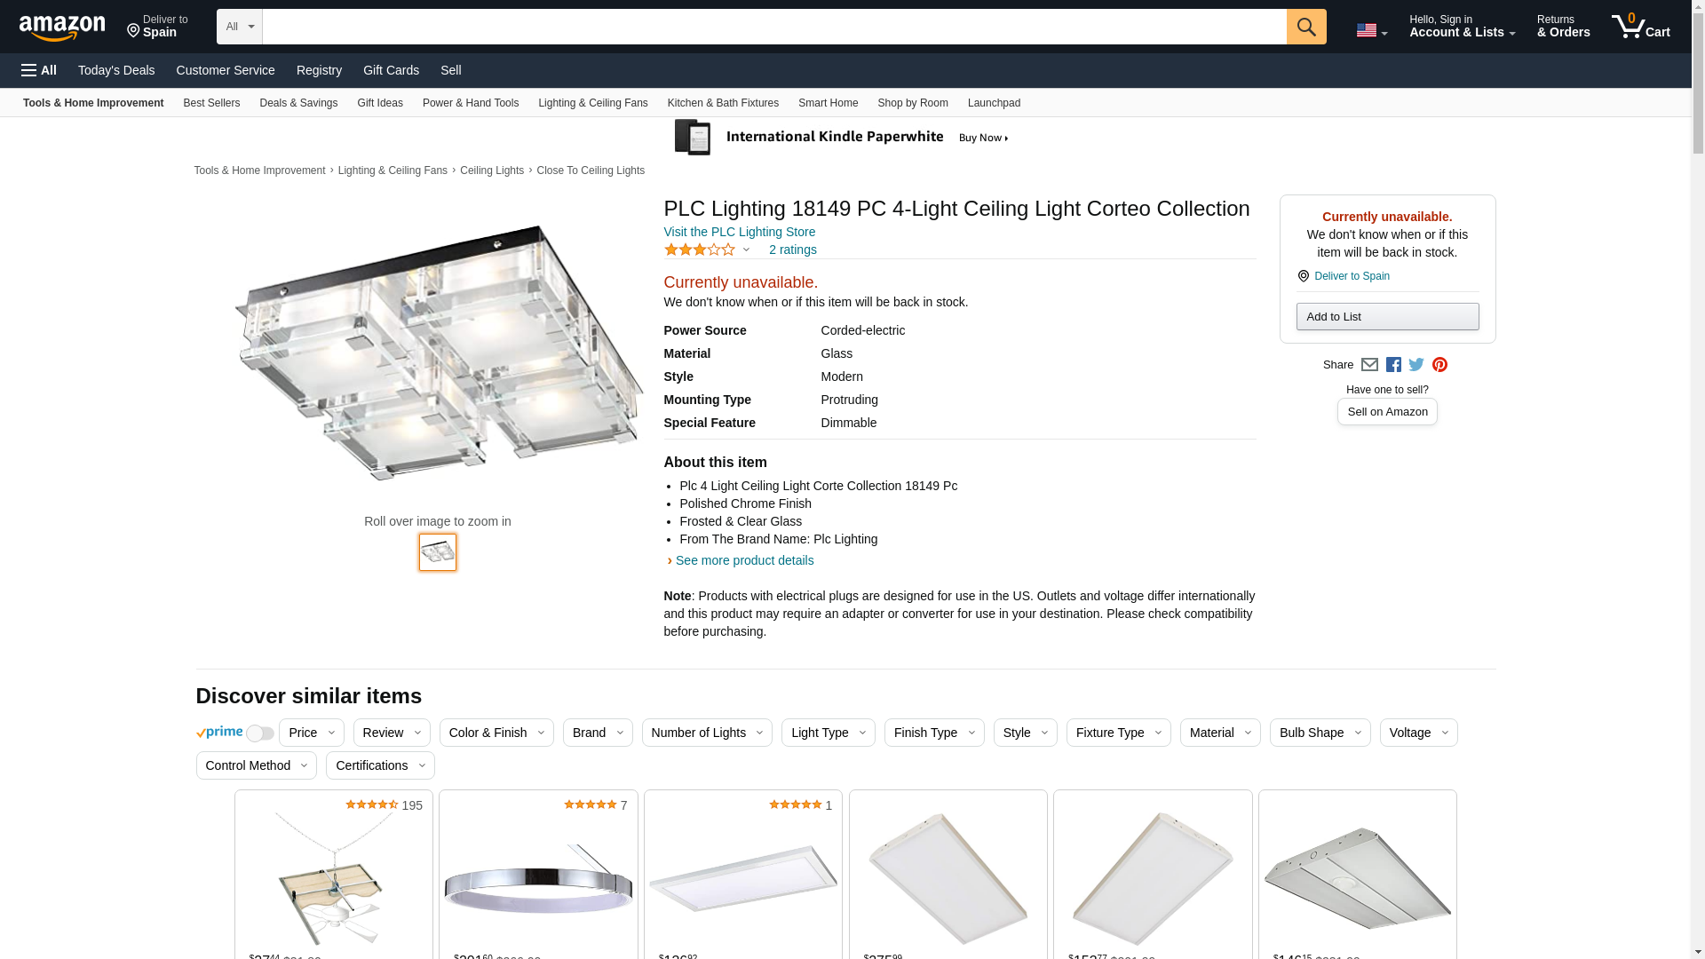1705x959 pixels.
Task: Select Lighting & Ceiling Fans subnav tab
Action: point(592,103)
